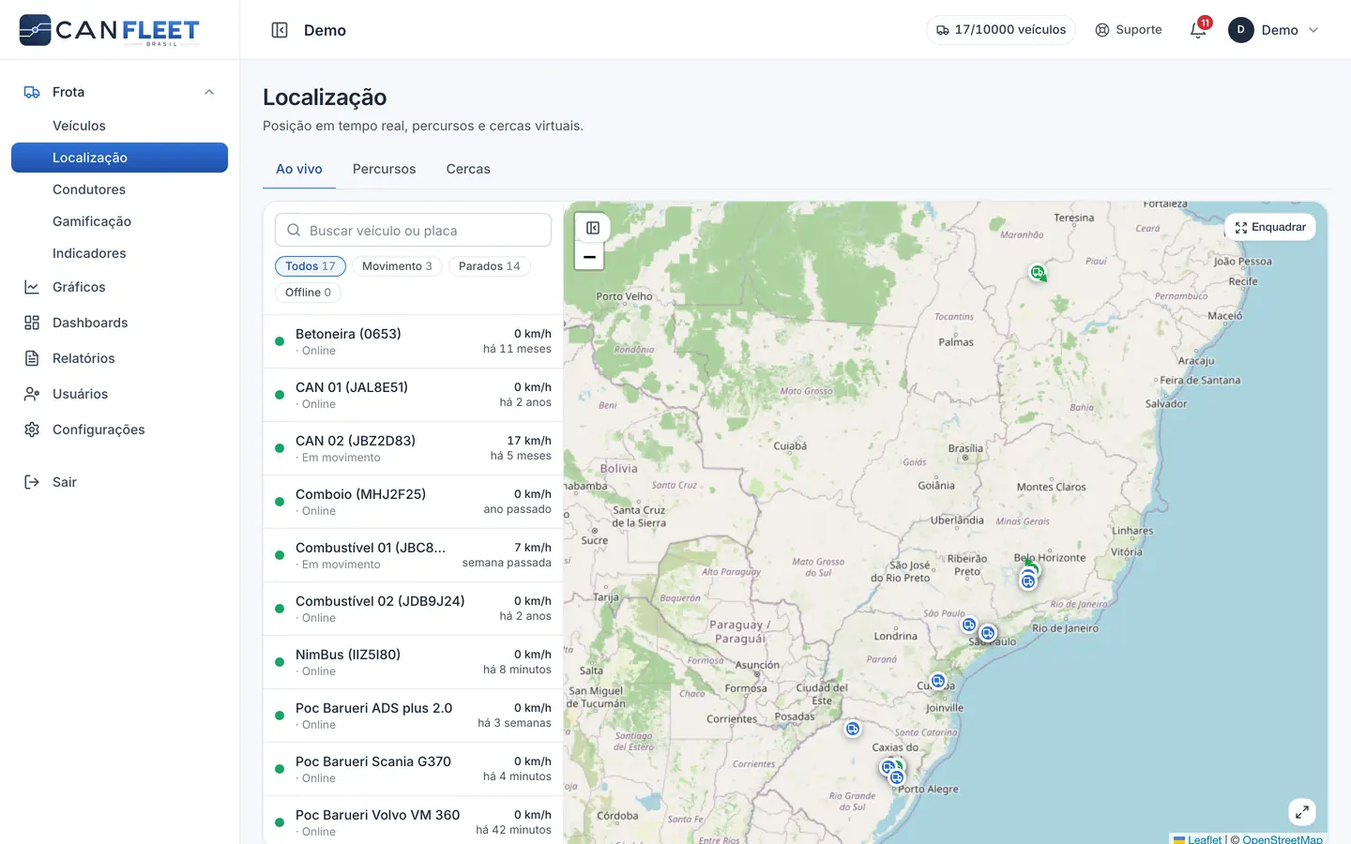Select NimBus (IIZ5I80) vehicle
Screen dimensions: 1351x844
(413, 662)
